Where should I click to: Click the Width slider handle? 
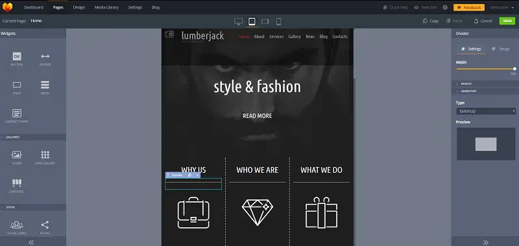pos(514,69)
